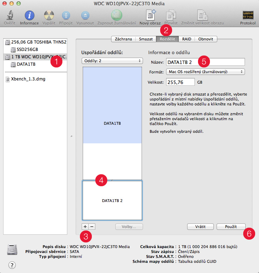Screen dimensions: 259x273
Task: Switch to the Smazat tab
Action: [x=146, y=39]
